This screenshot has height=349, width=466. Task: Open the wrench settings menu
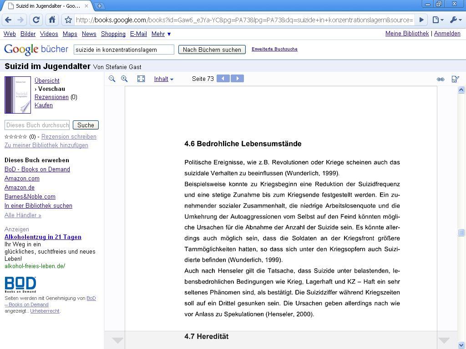pos(455,20)
